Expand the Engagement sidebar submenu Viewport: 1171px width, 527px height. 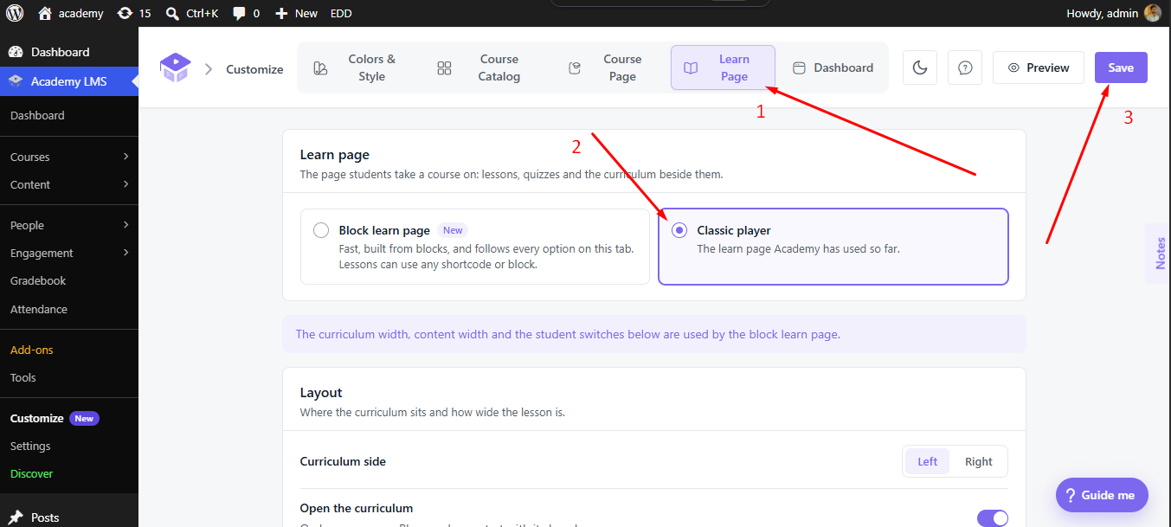(126, 253)
